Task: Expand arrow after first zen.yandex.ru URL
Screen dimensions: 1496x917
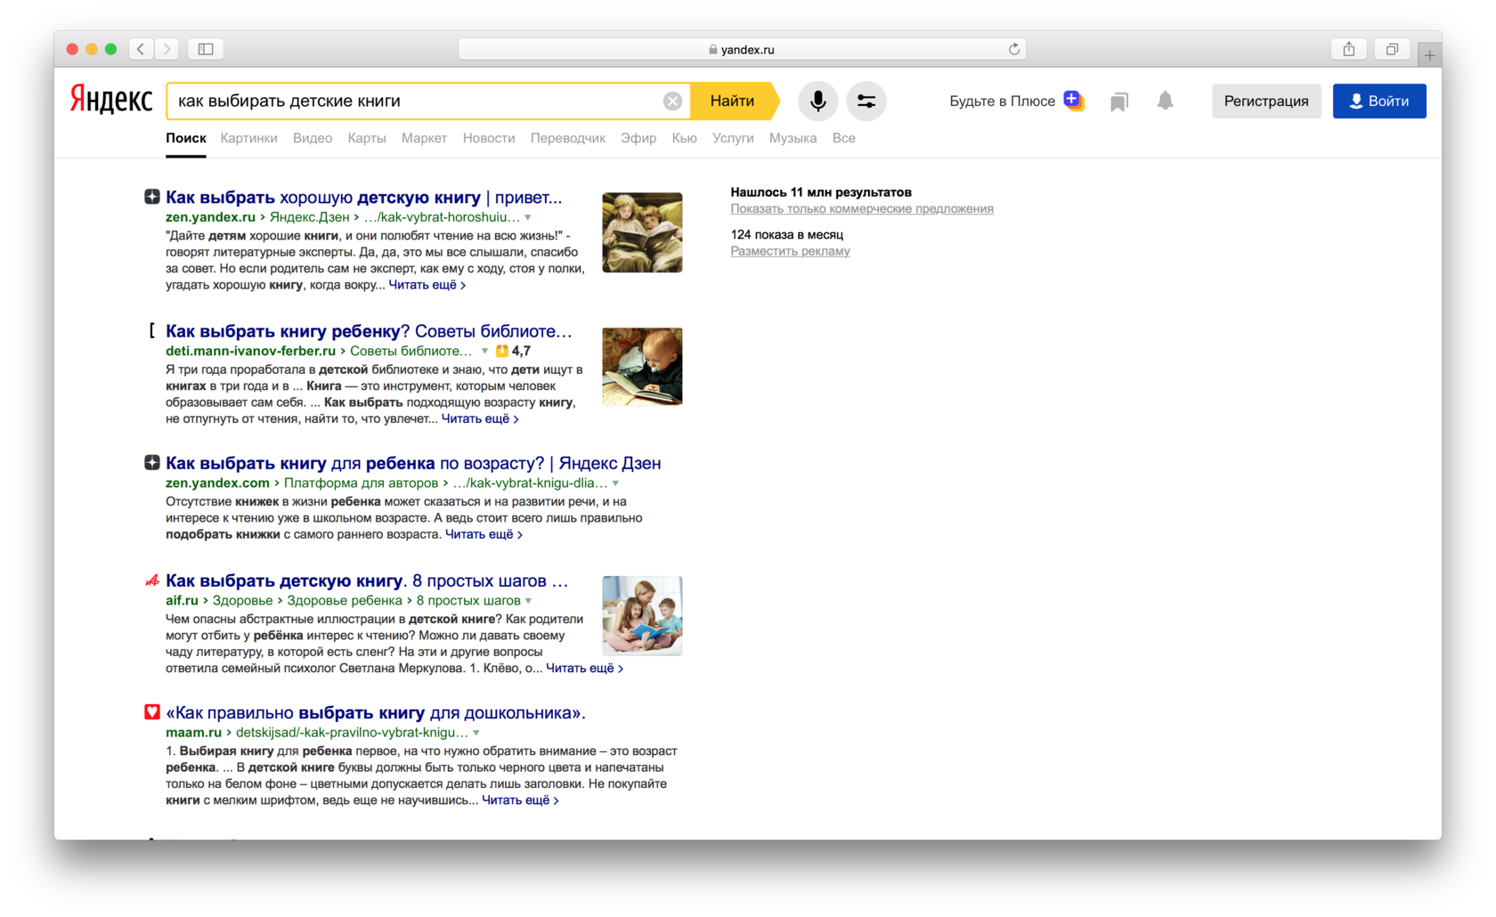Action: [x=528, y=217]
